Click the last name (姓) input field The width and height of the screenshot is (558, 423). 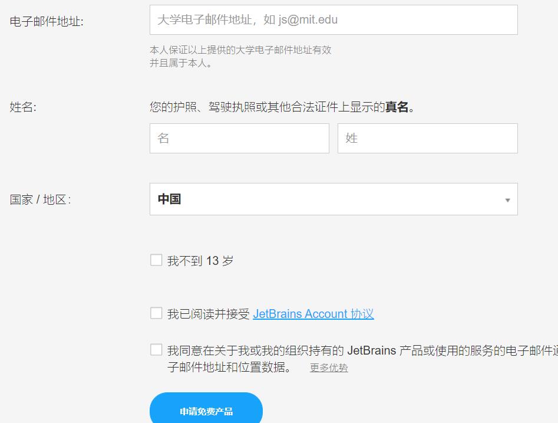(427, 138)
